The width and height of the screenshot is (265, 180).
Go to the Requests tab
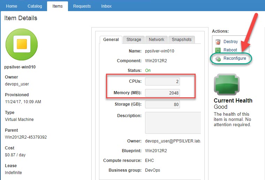82,6
